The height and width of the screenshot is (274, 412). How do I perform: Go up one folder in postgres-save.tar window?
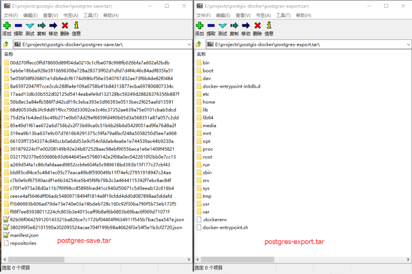[6, 44]
